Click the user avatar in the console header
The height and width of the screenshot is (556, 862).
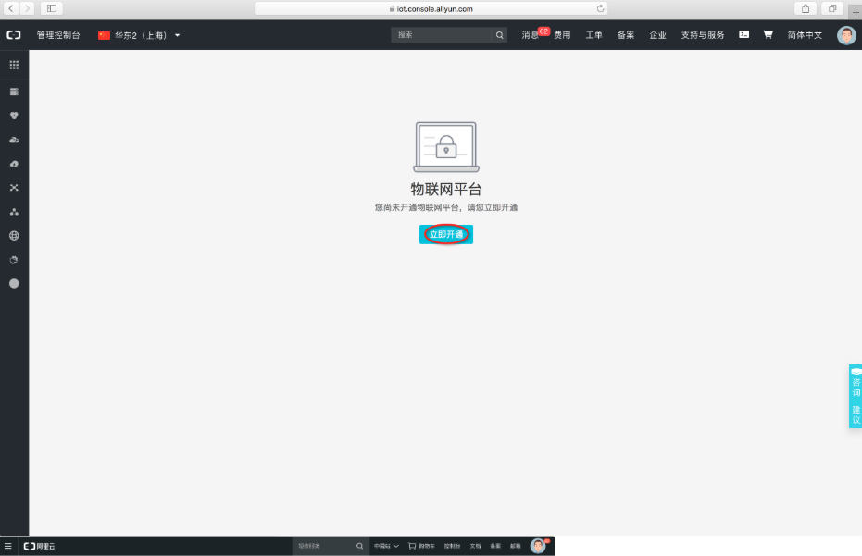pos(846,35)
